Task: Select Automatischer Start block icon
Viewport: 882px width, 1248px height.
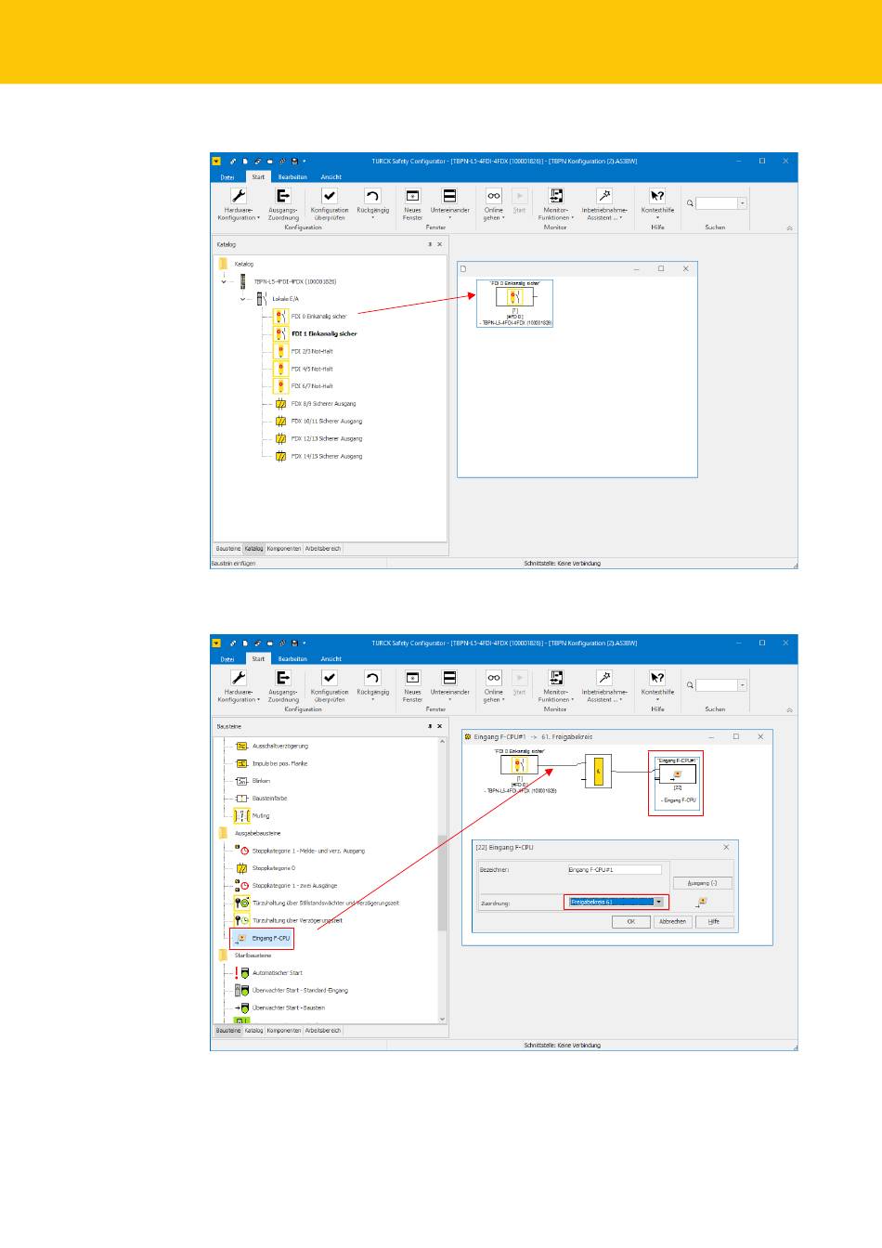Action: [x=242, y=972]
